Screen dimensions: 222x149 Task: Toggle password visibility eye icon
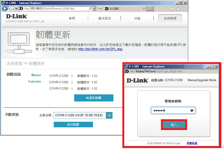click(192, 110)
